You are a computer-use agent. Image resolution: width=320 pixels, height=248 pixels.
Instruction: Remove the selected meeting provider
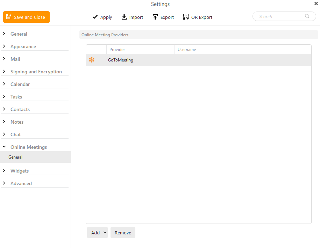(x=123, y=232)
